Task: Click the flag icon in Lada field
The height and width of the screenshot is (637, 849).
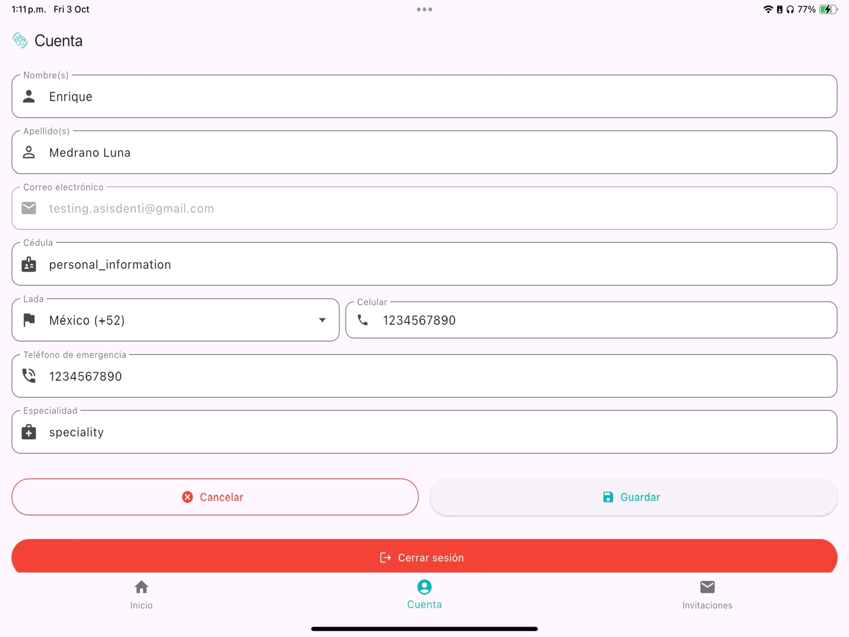Action: [x=29, y=320]
